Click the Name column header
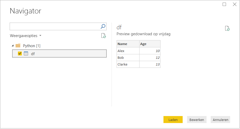Image resolution: width=240 pixels, height=129 pixels. tap(128, 44)
